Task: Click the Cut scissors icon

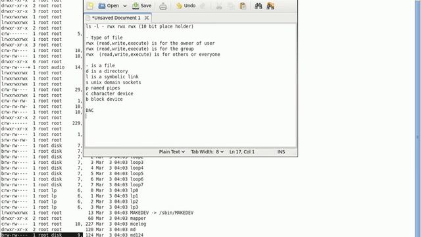Action: (x=219, y=6)
